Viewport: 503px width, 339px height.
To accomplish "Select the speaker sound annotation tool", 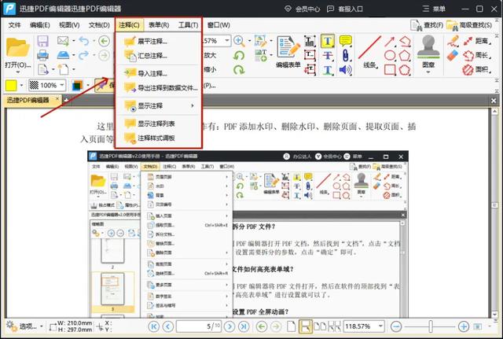I will (x=346, y=69).
